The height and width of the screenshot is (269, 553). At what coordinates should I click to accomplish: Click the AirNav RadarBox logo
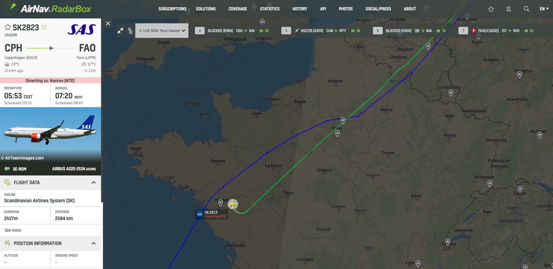tap(48, 9)
